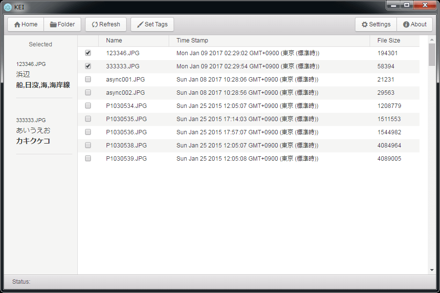Viewport: 440px width, 293px height.
Task: Select file name P1030539.JPG
Action: pyautogui.click(x=126, y=158)
